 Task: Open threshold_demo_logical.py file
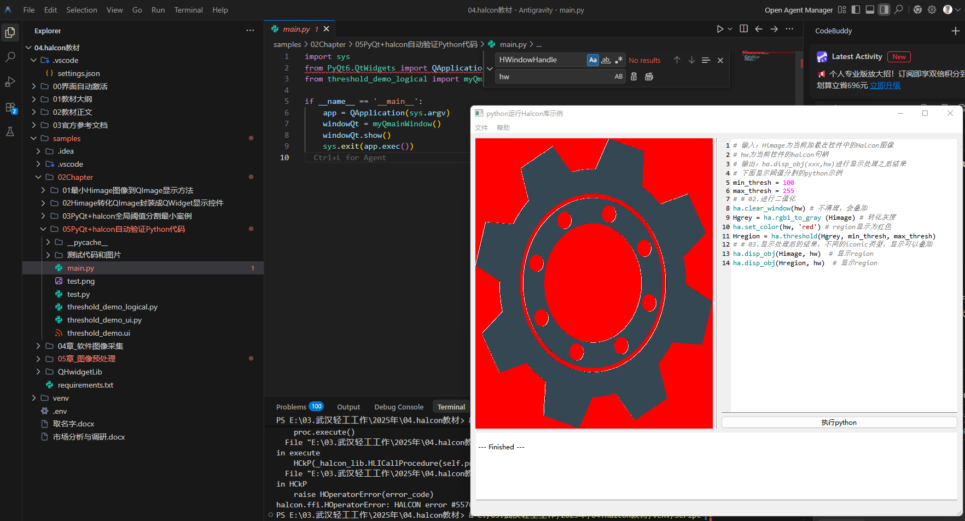pos(112,307)
